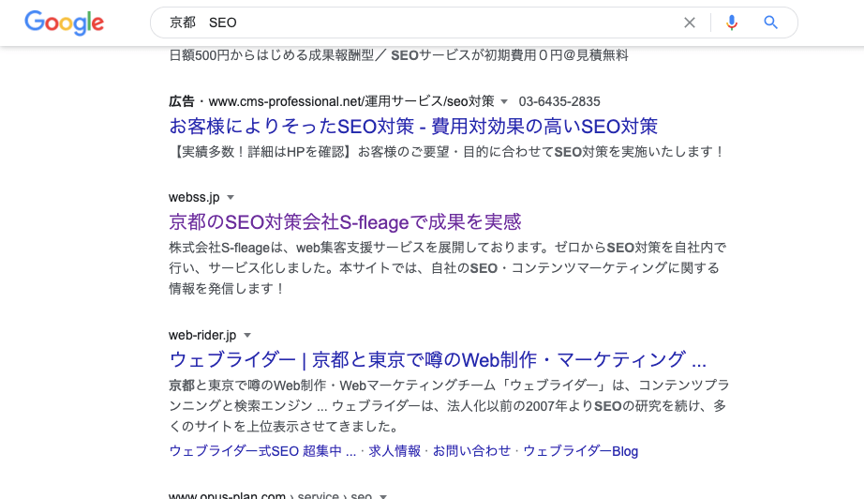Start voice search with microphone icon

tap(731, 23)
